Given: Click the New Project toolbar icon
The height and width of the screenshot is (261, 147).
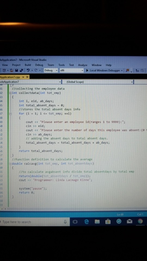Looking at the screenshot, I should pyautogui.click(x=4, y=70).
